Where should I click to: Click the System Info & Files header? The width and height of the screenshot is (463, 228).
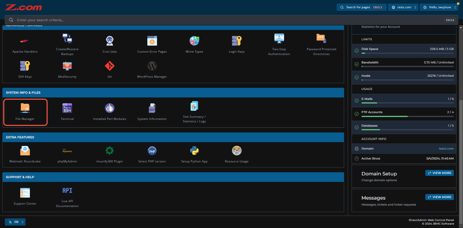(173, 93)
